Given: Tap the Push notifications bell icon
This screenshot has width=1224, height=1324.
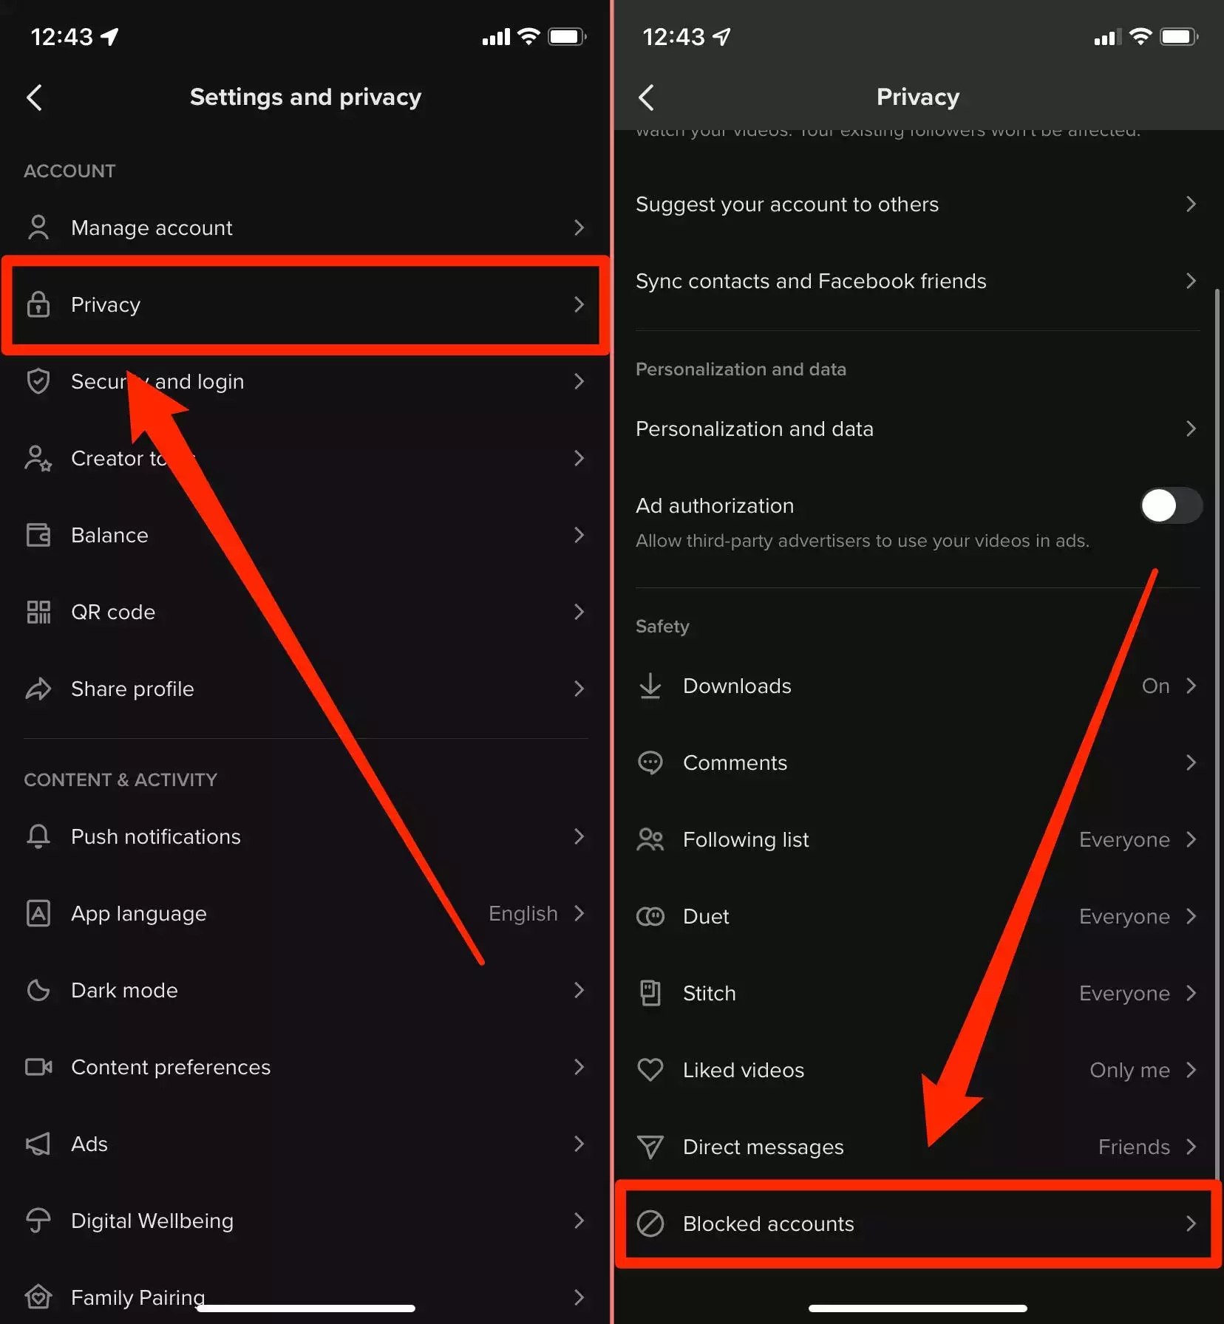Looking at the screenshot, I should 38,836.
